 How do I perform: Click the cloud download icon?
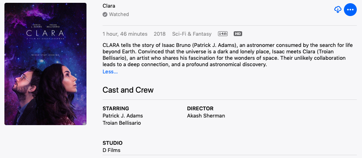337,10
